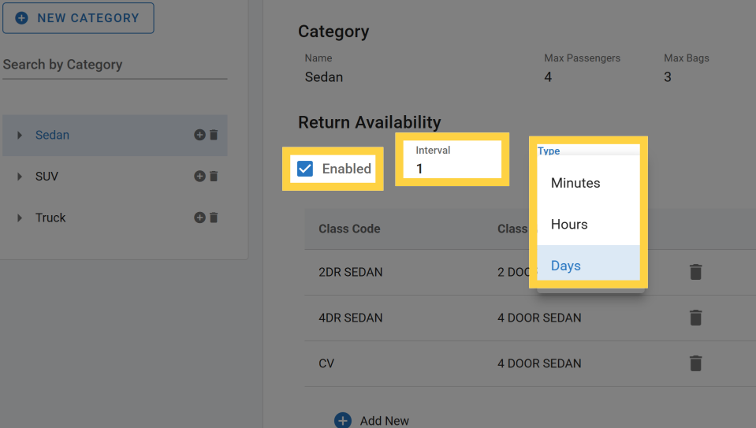Uncheck the Enabled return availability checkbox

(305, 169)
